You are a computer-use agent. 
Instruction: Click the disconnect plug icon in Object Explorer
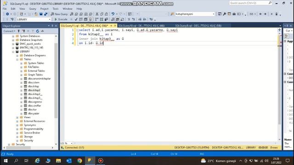(x=23, y=31)
